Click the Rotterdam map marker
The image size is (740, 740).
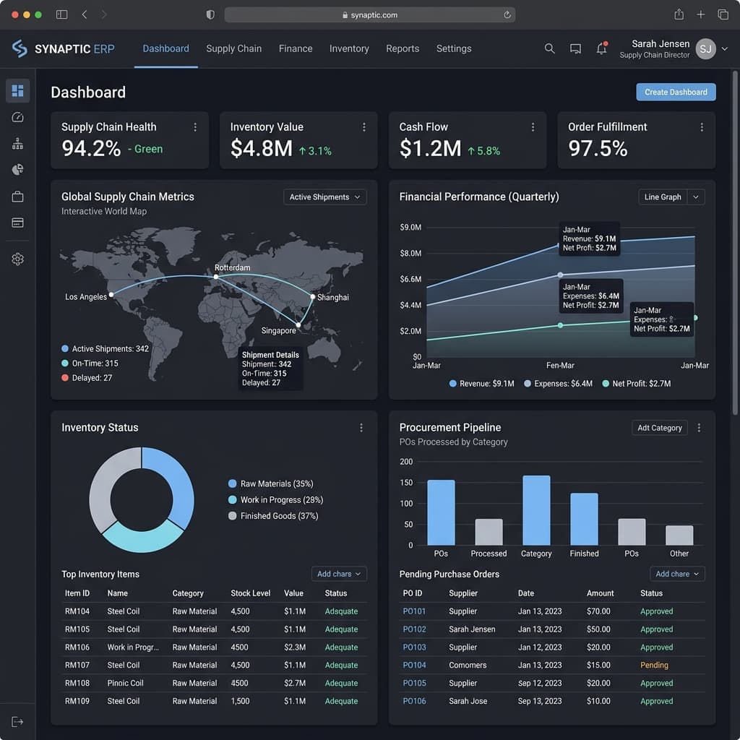click(x=215, y=277)
